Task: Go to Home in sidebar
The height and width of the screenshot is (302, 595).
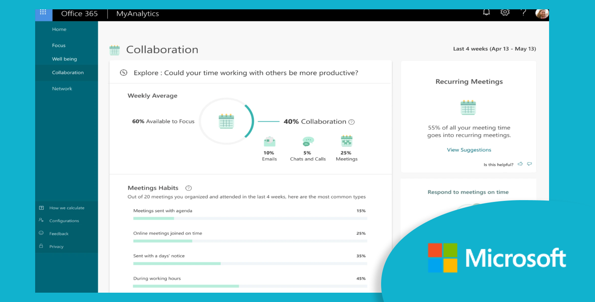Action: tap(59, 29)
